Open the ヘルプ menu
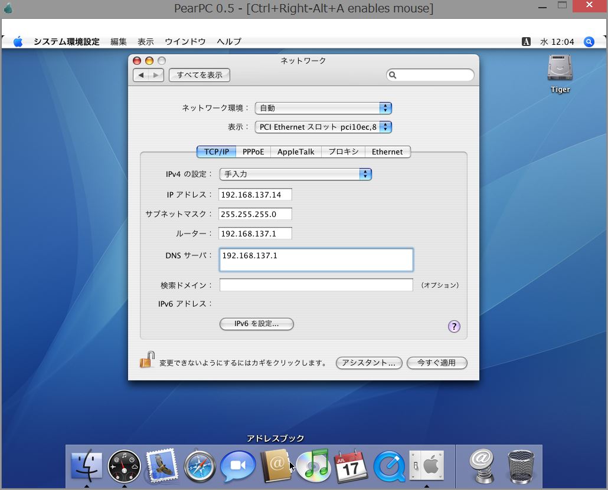608x490 pixels. (x=229, y=42)
